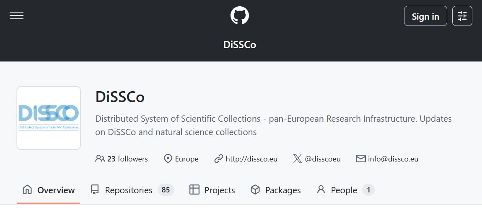Click the Packages cube icon
Screen dimensions: 482x210
[x=255, y=190]
